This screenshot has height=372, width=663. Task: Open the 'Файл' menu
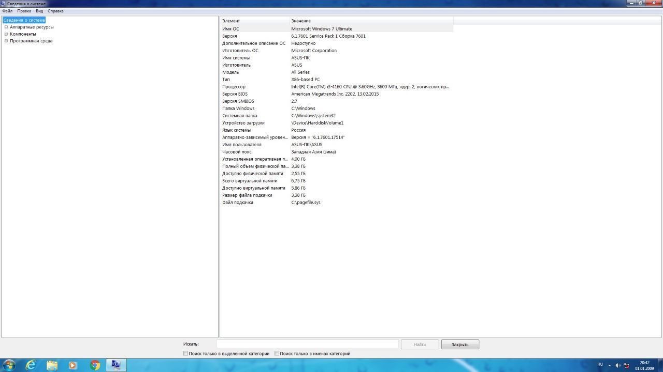click(7, 11)
